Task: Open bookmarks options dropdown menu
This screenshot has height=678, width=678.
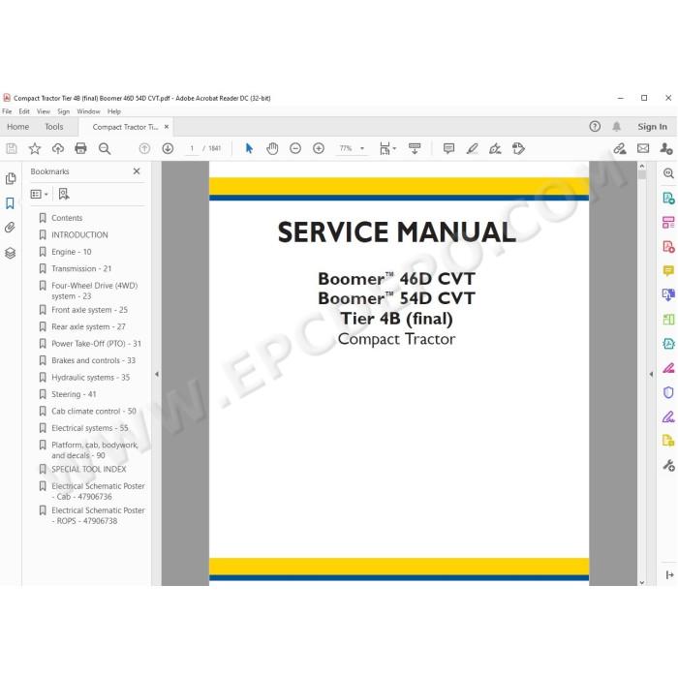Action: tap(40, 194)
